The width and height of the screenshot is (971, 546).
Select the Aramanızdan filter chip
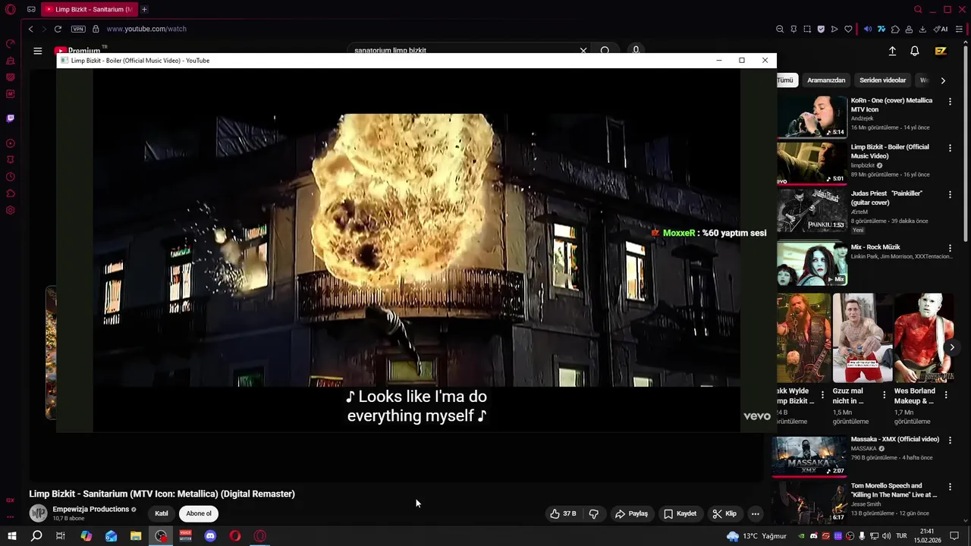[x=826, y=80]
